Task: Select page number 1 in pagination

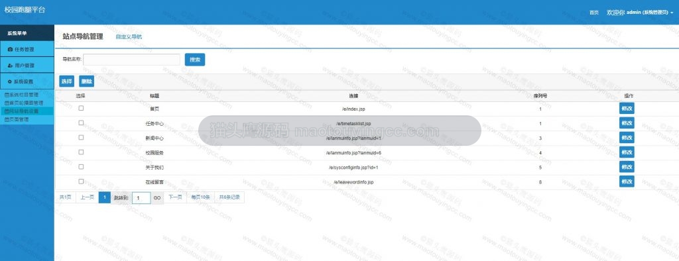Action: tap(104, 197)
